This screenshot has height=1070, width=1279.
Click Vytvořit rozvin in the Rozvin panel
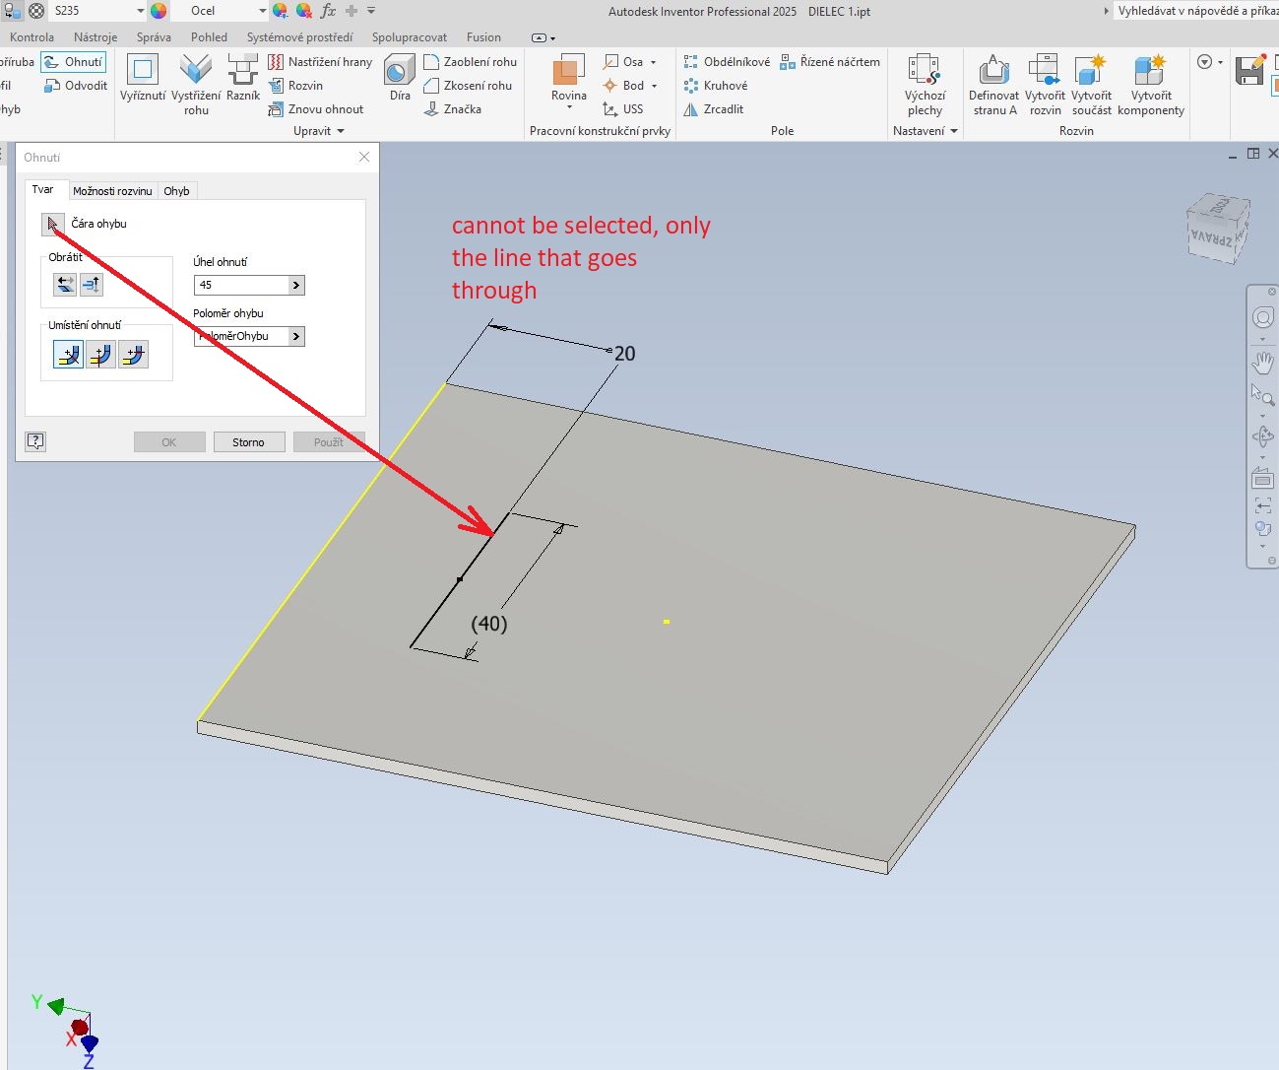point(1044,84)
